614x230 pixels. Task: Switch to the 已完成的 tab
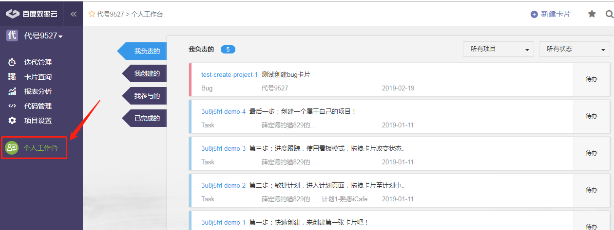[x=144, y=118]
